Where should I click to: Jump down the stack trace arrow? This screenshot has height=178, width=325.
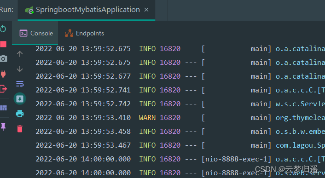pyautogui.click(x=20, y=69)
